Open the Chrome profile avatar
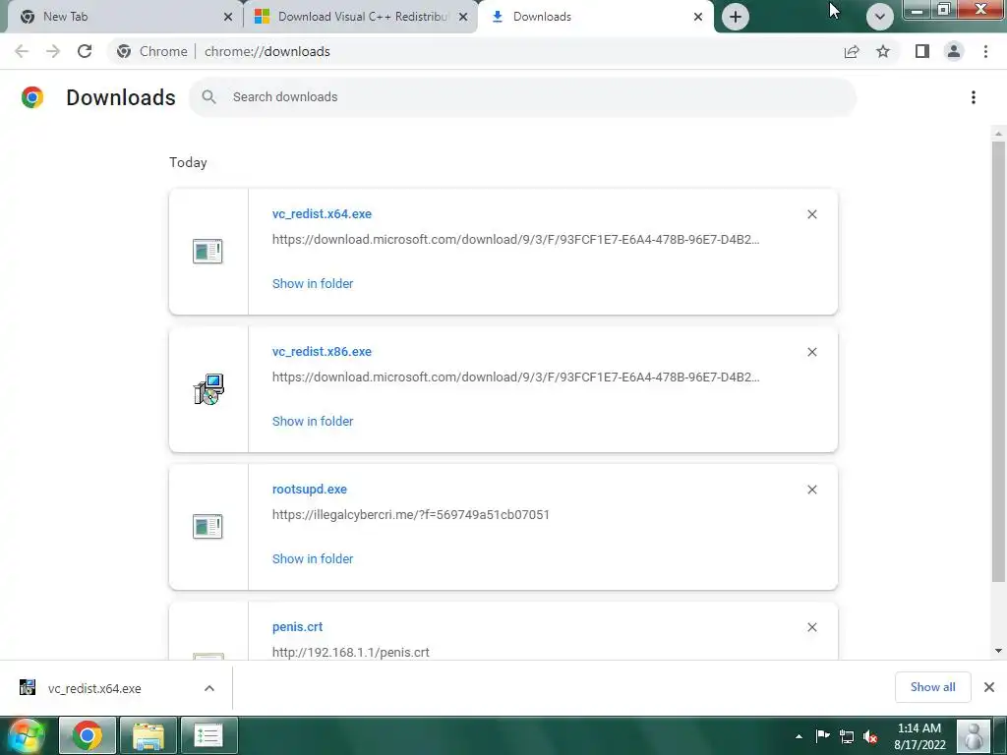Viewport: 1007px width, 755px height. pyautogui.click(x=954, y=51)
